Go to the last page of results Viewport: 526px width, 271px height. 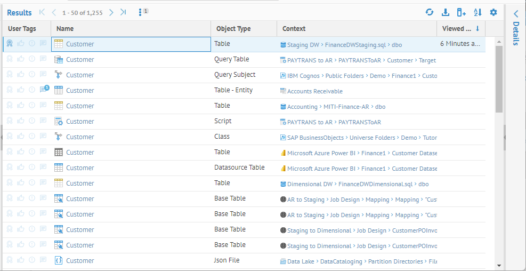pyautogui.click(x=123, y=12)
